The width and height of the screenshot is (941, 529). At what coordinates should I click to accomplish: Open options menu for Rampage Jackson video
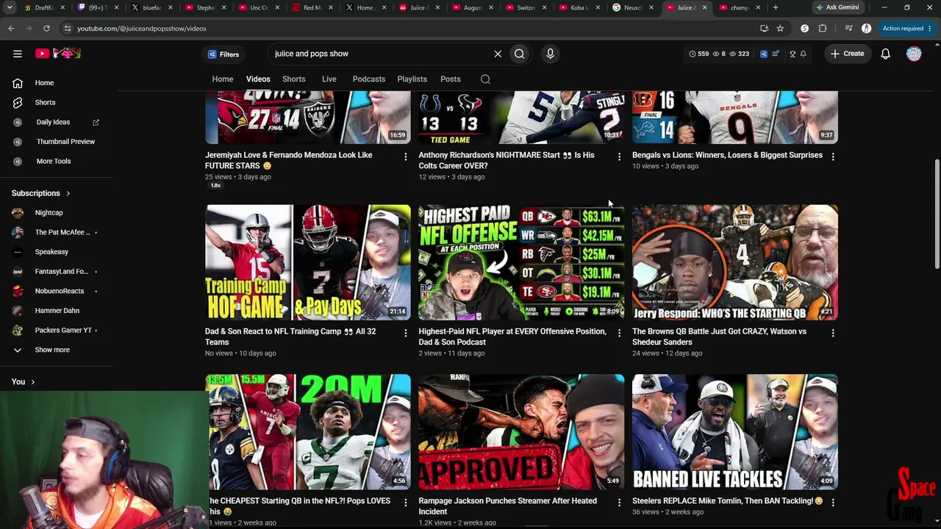pos(619,503)
